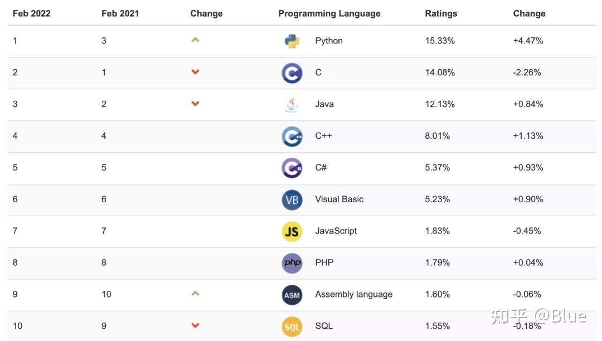Click the Ratings column header
602x341 pixels.
click(x=441, y=13)
